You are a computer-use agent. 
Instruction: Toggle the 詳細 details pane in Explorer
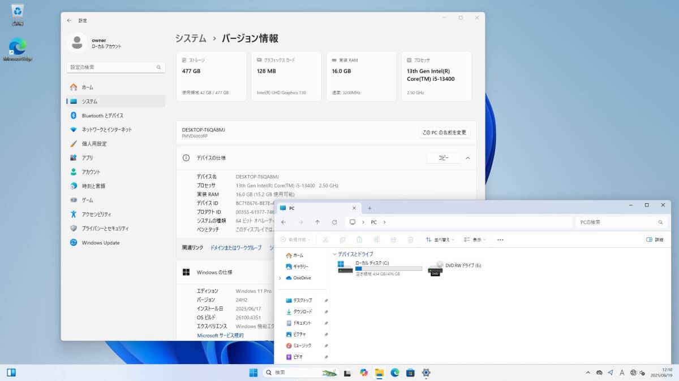[655, 239]
